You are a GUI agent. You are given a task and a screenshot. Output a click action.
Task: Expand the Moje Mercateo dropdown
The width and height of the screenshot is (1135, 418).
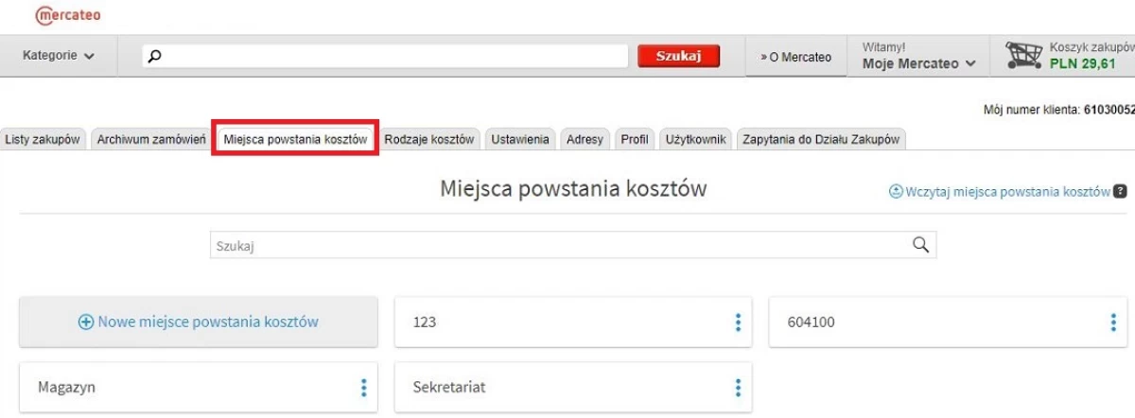917,64
